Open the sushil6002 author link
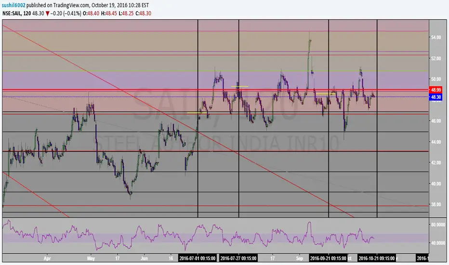Viewport: 449px width, 265px height. point(14,5)
